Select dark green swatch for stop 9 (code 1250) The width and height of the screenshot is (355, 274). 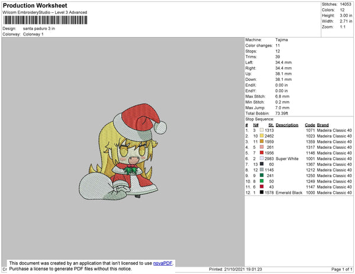tap(262, 175)
